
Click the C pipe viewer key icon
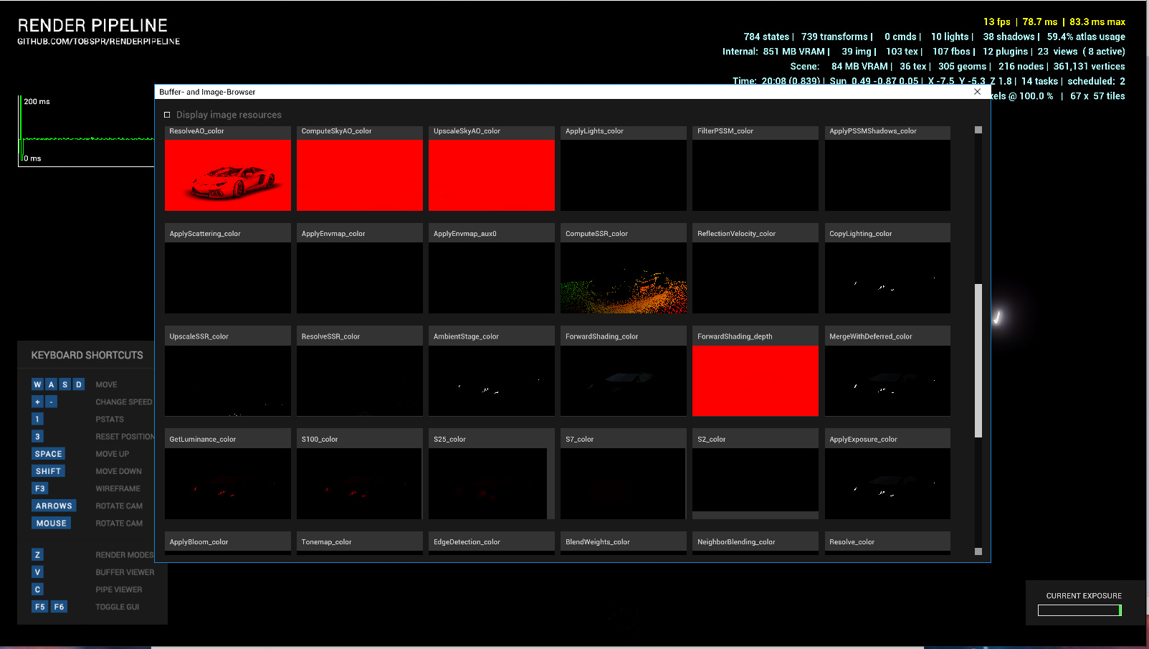coord(37,589)
